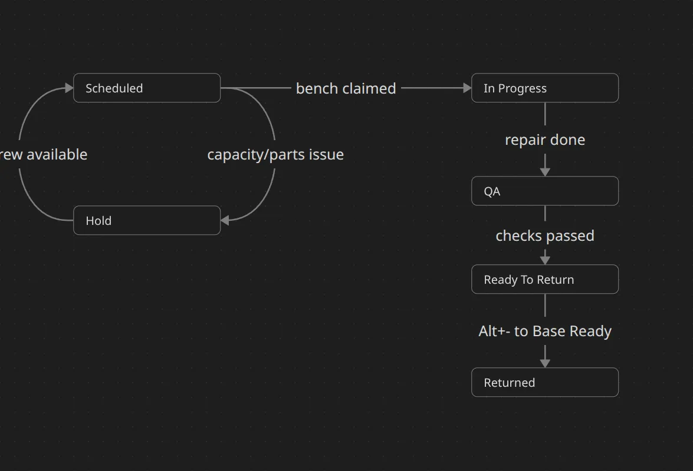Click the "checks passed" transition label
The image size is (693, 471).
(x=544, y=235)
